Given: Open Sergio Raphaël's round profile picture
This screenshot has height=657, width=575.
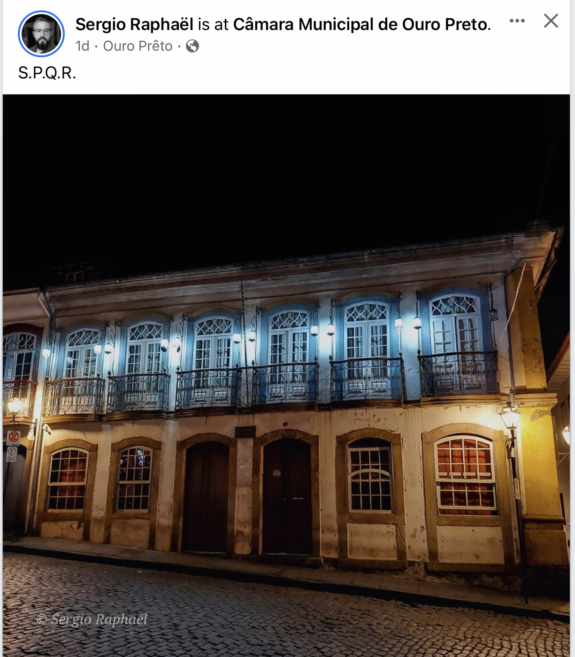Looking at the screenshot, I should pos(41,34).
